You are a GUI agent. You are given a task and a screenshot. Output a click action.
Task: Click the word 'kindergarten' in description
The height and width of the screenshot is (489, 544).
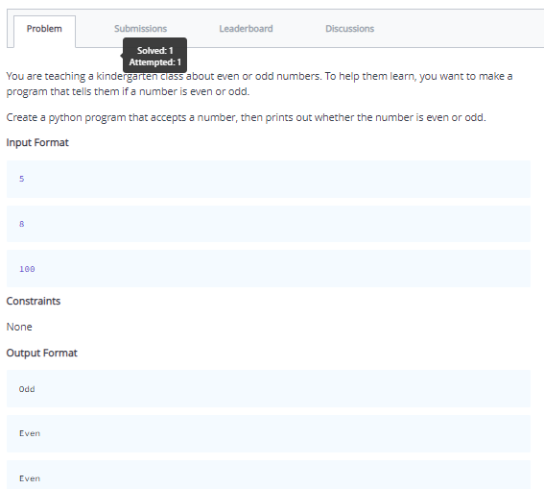(127, 77)
